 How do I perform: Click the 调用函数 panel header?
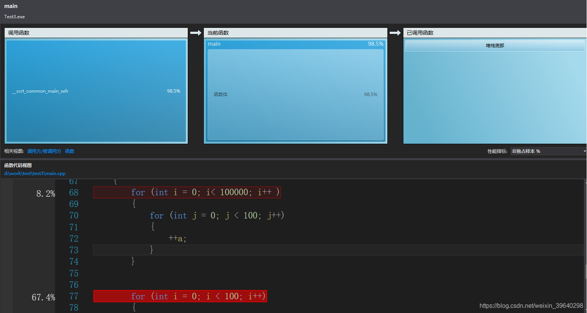point(96,33)
